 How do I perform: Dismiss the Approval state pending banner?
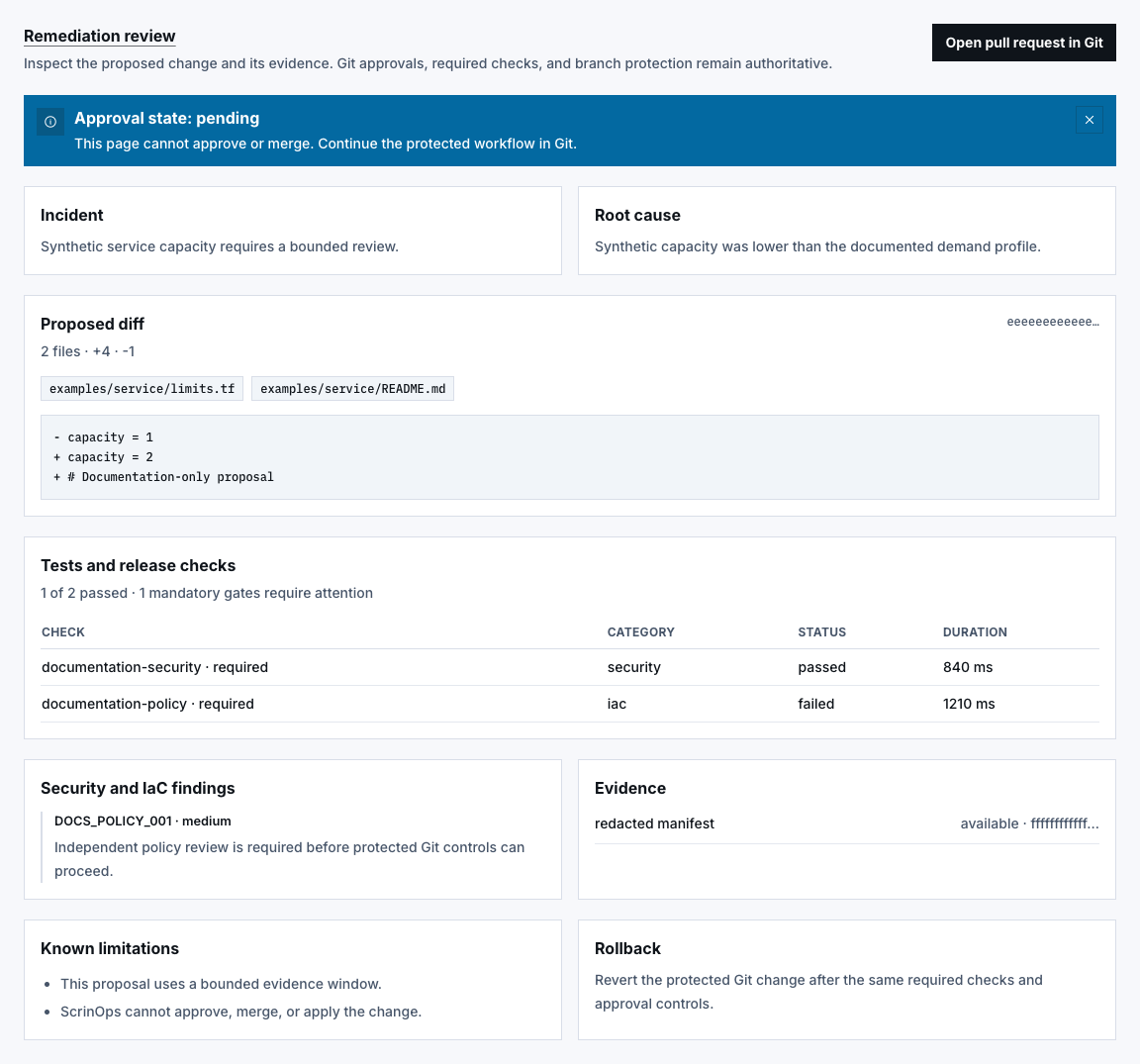click(x=1090, y=120)
